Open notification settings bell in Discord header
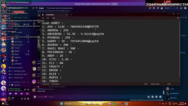 [x=154, y=8]
